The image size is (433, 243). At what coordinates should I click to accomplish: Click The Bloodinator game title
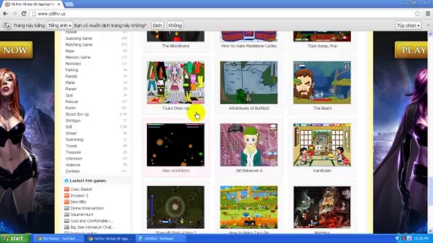tap(176, 46)
